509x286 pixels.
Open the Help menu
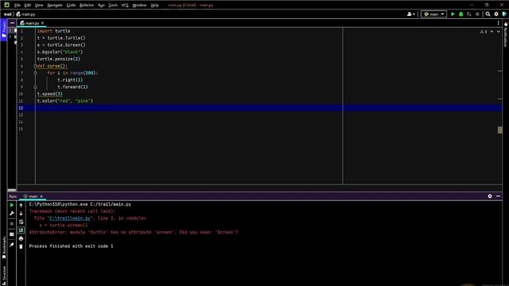pos(155,6)
